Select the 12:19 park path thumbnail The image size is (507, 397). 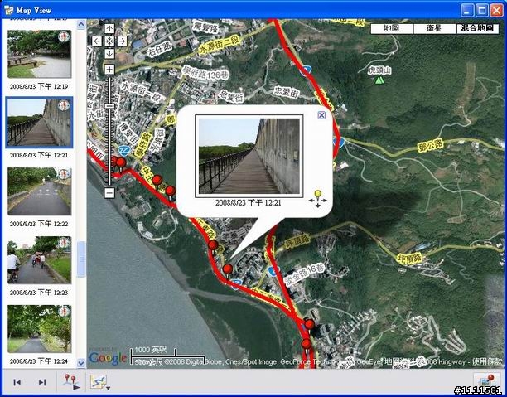pos(40,54)
